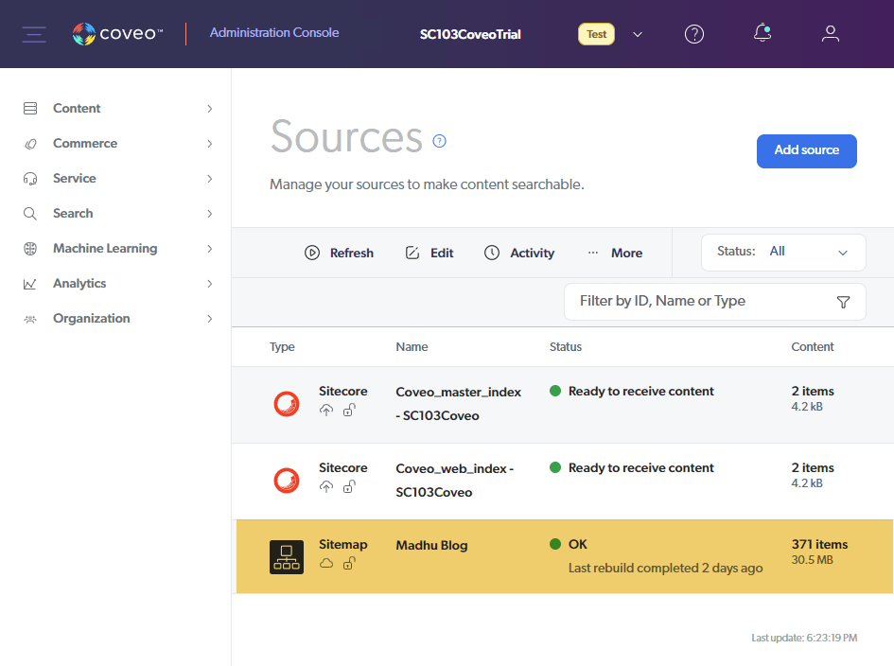Open the user account profile icon
Image resolution: width=894 pixels, height=666 pixels.
pyautogui.click(x=831, y=34)
